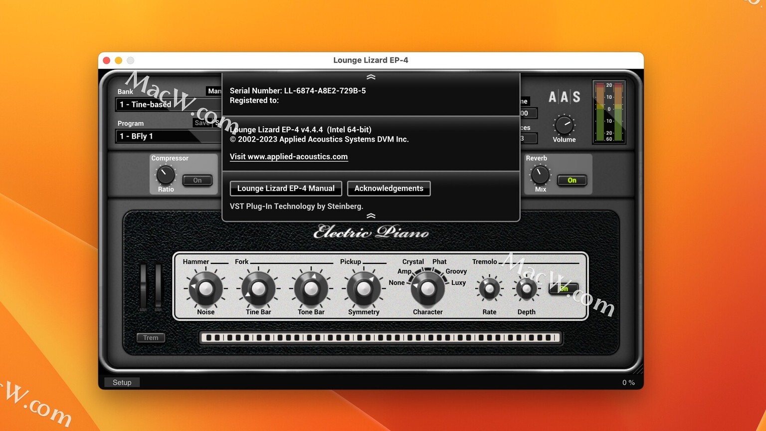The width and height of the screenshot is (766, 431).
Task: Close the Lounge Lizard window
Action: pyautogui.click(x=106, y=60)
